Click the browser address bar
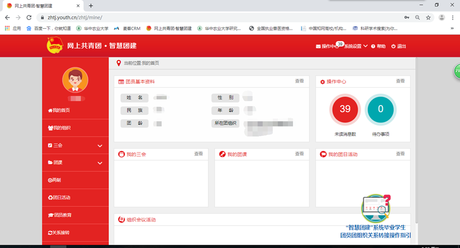 point(213,17)
